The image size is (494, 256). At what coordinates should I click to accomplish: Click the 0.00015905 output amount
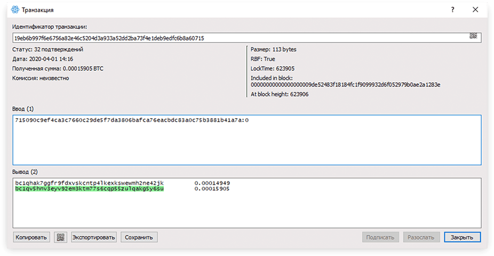pyautogui.click(x=212, y=189)
